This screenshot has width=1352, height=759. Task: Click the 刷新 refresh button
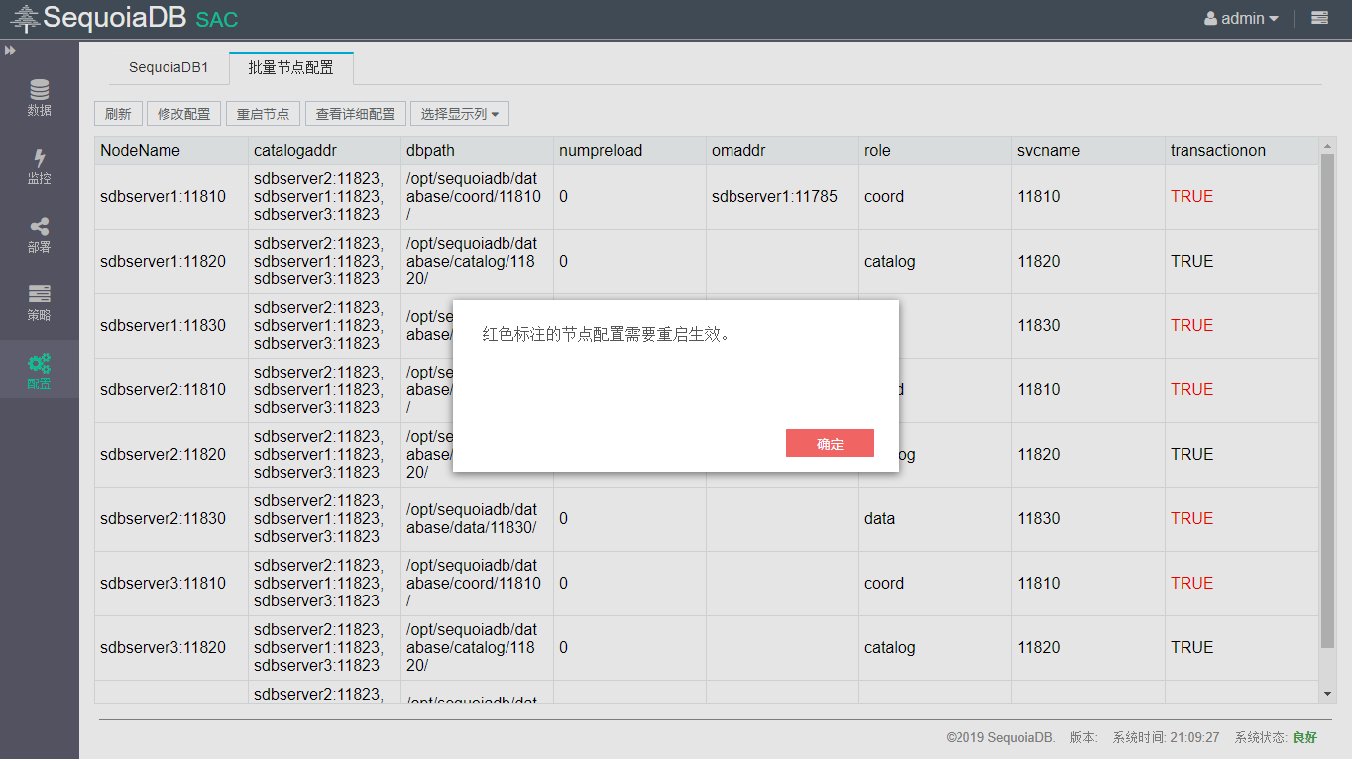pyautogui.click(x=118, y=114)
